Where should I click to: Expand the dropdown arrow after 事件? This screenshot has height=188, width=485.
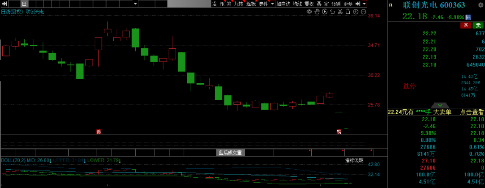[272, 4]
